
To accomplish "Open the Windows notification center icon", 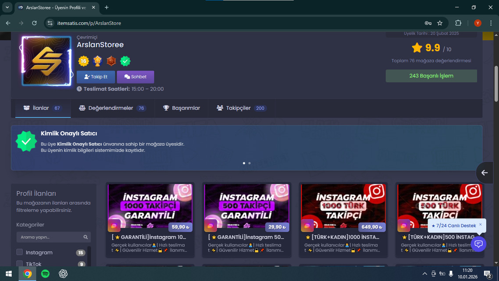I will [x=487, y=274].
